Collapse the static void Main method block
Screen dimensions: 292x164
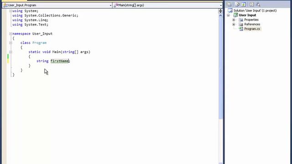(x=10, y=52)
